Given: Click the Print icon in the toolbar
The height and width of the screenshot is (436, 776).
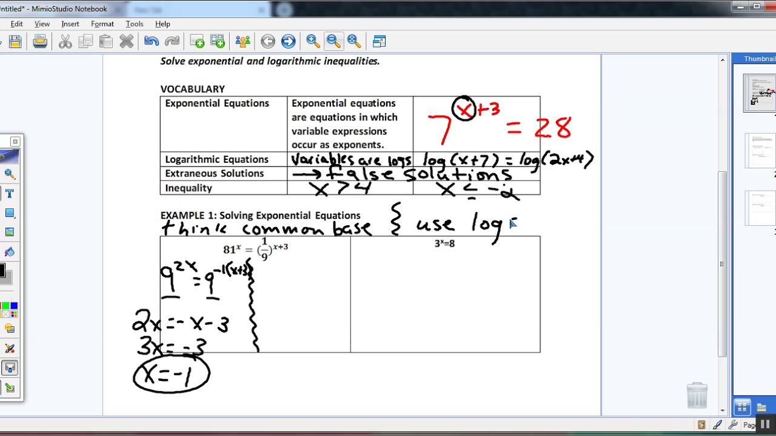Looking at the screenshot, I should pyautogui.click(x=40, y=41).
